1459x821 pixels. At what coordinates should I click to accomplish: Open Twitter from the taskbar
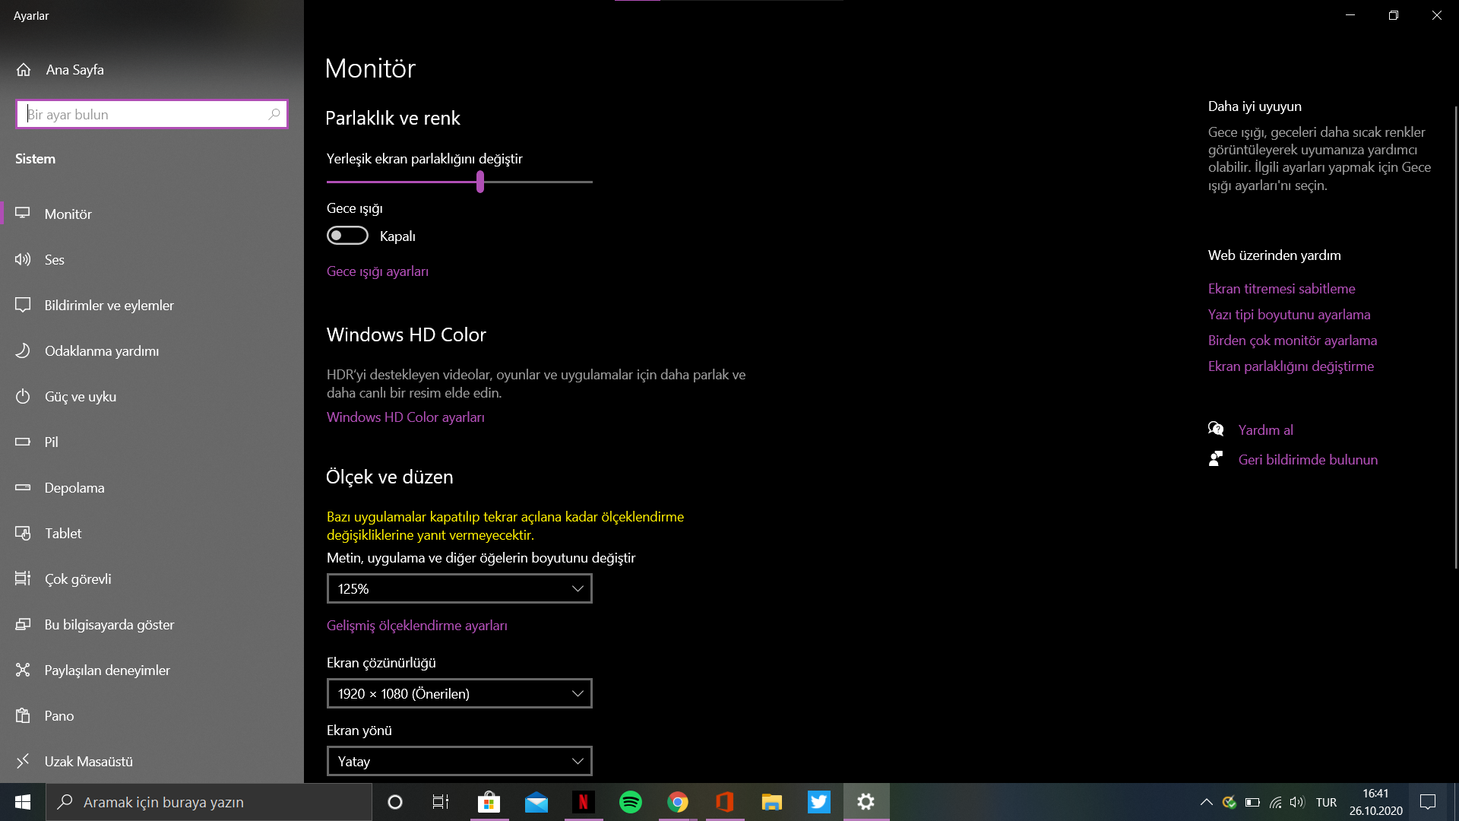(x=818, y=802)
